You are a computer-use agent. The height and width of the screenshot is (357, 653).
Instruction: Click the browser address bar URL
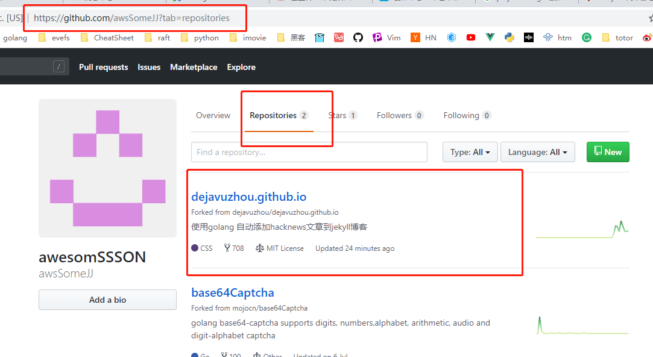(x=131, y=18)
